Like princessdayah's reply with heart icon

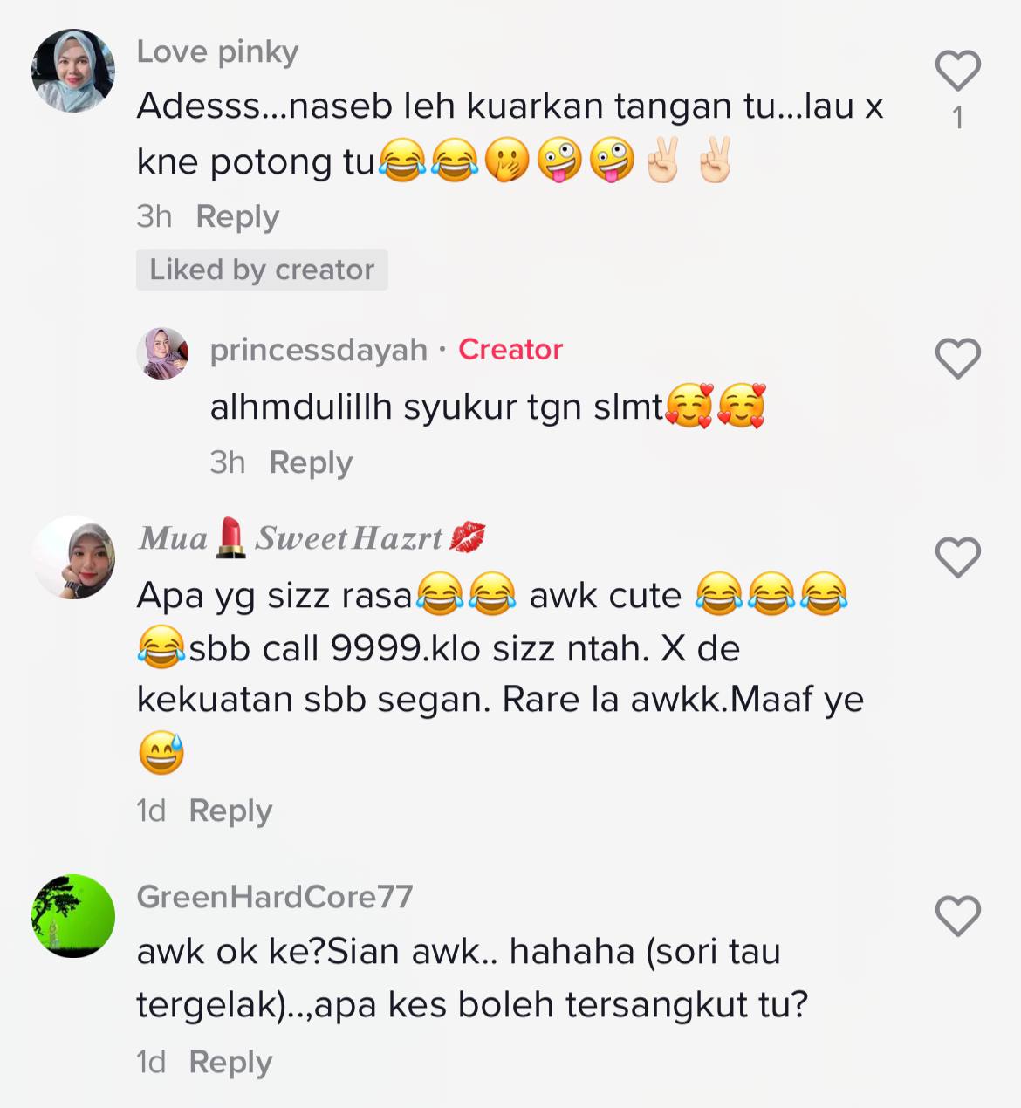958,359
